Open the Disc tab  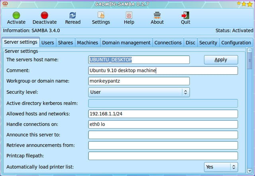click(x=190, y=43)
